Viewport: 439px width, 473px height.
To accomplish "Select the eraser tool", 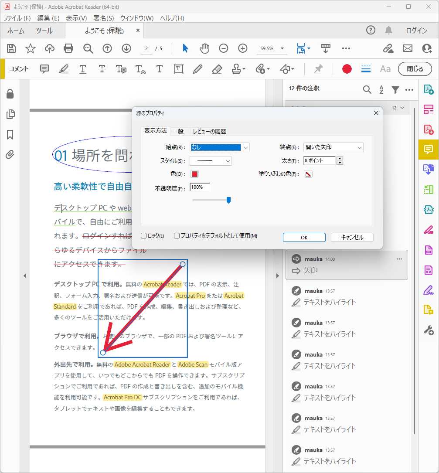I will (217, 69).
